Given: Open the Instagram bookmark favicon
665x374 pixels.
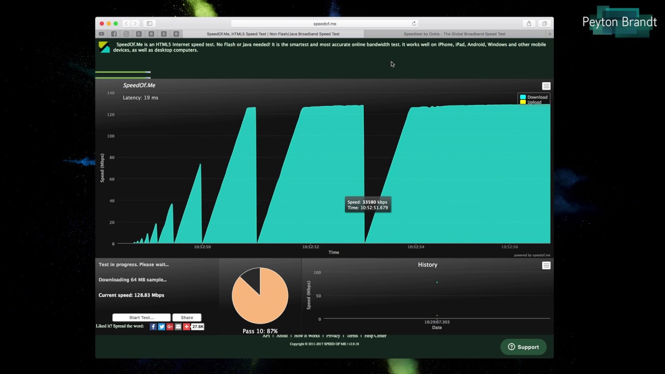Looking at the screenshot, I should (x=126, y=34).
